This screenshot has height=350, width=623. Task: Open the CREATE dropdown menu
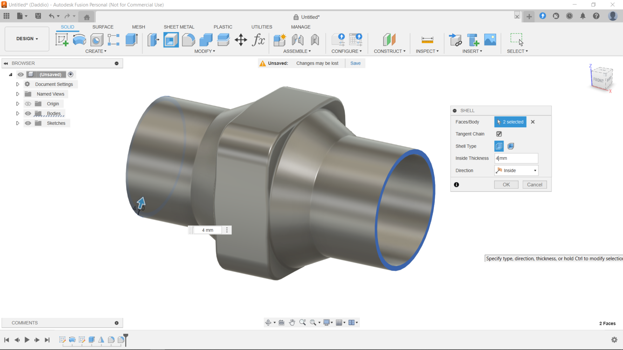[x=96, y=51]
